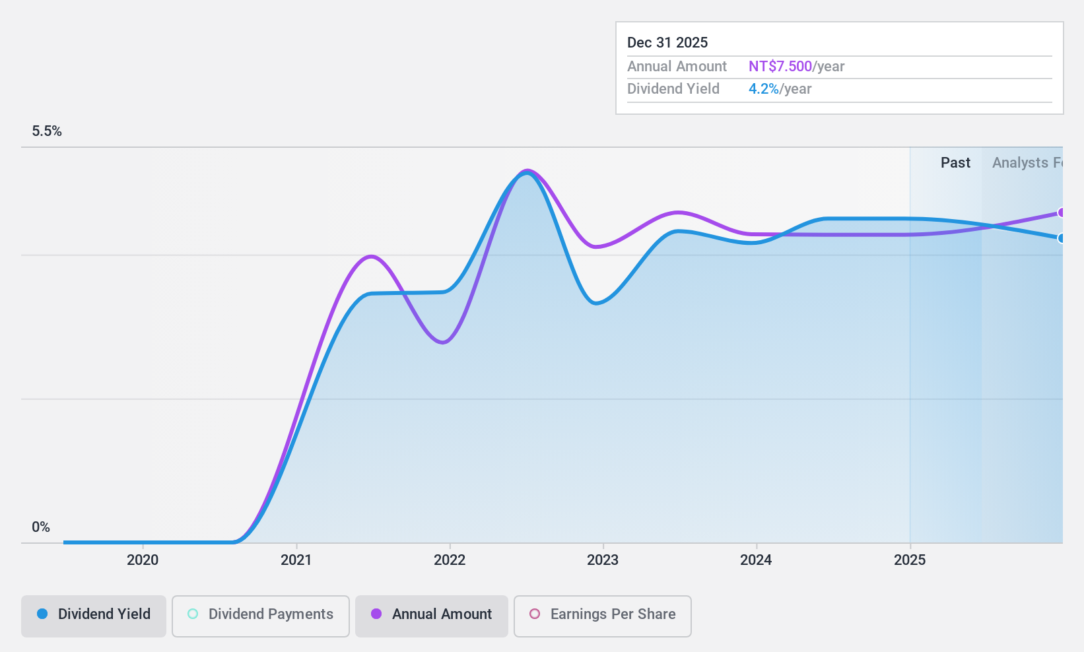Click the 5.5% y-axis label

coord(47,131)
